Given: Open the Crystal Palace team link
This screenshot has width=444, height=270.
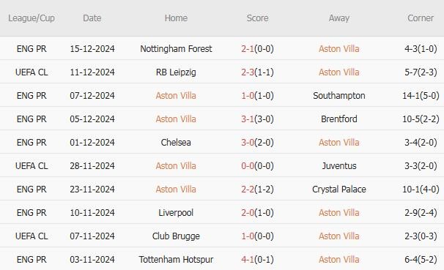Looking at the screenshot, I should click(339, 190).
